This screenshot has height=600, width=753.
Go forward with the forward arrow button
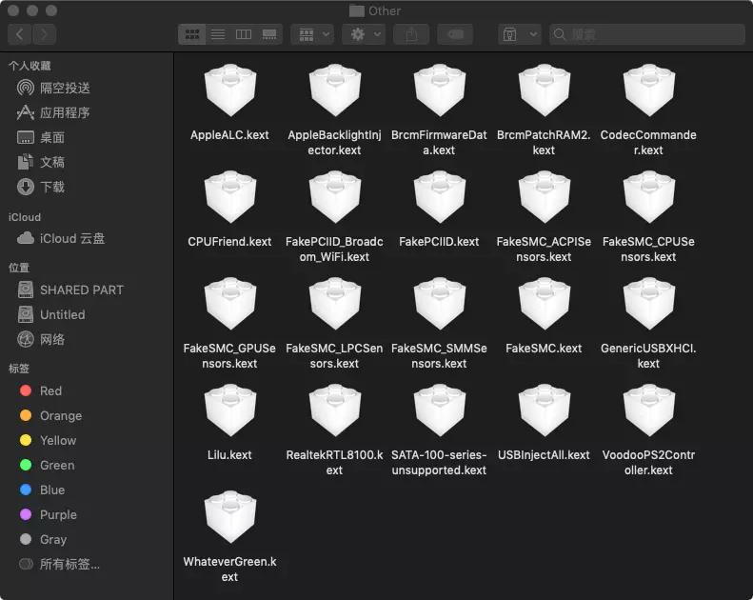click(x=44, y=34)
